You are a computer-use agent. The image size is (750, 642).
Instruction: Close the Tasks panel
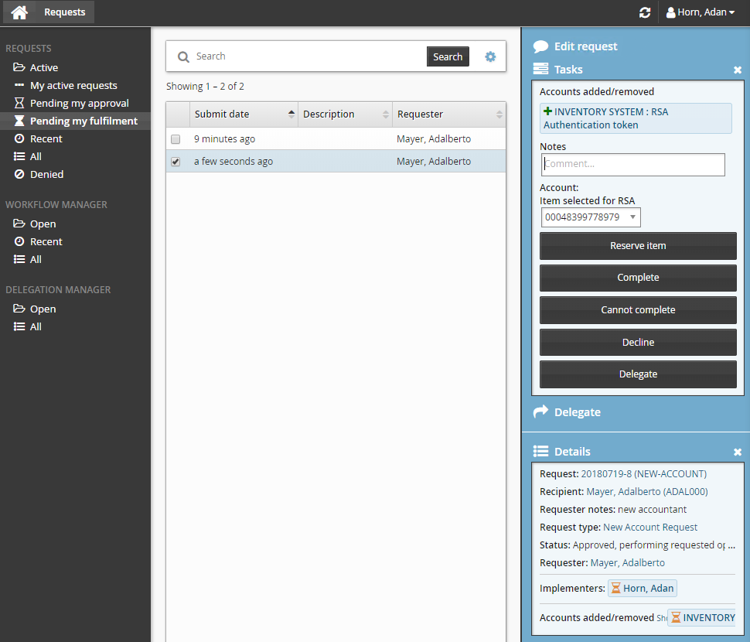[x=737, y=70]
